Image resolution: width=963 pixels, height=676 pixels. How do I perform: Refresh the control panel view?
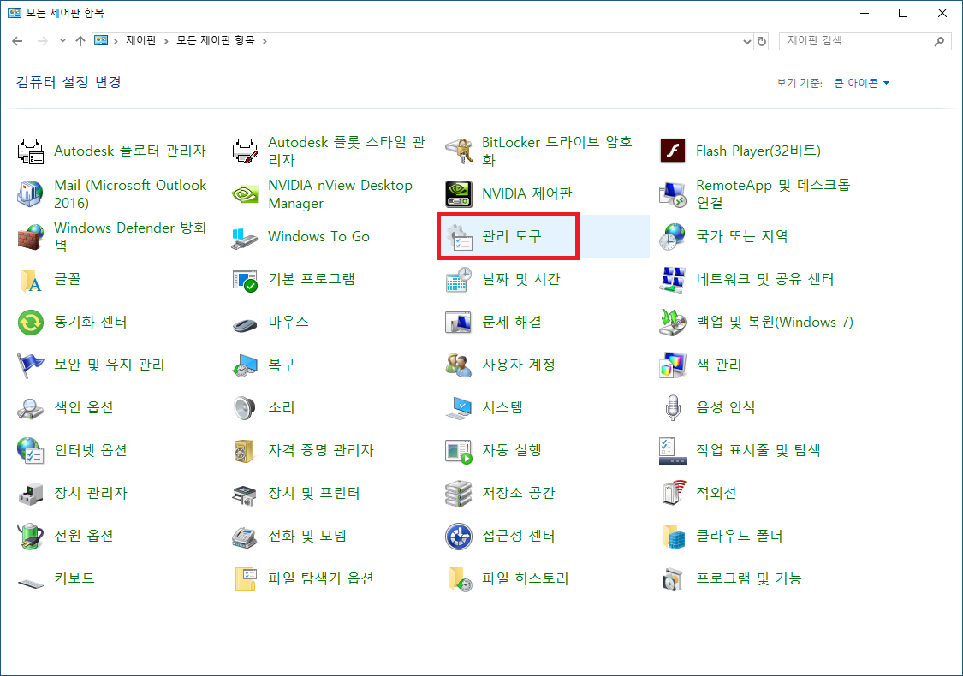click(762, 41)
